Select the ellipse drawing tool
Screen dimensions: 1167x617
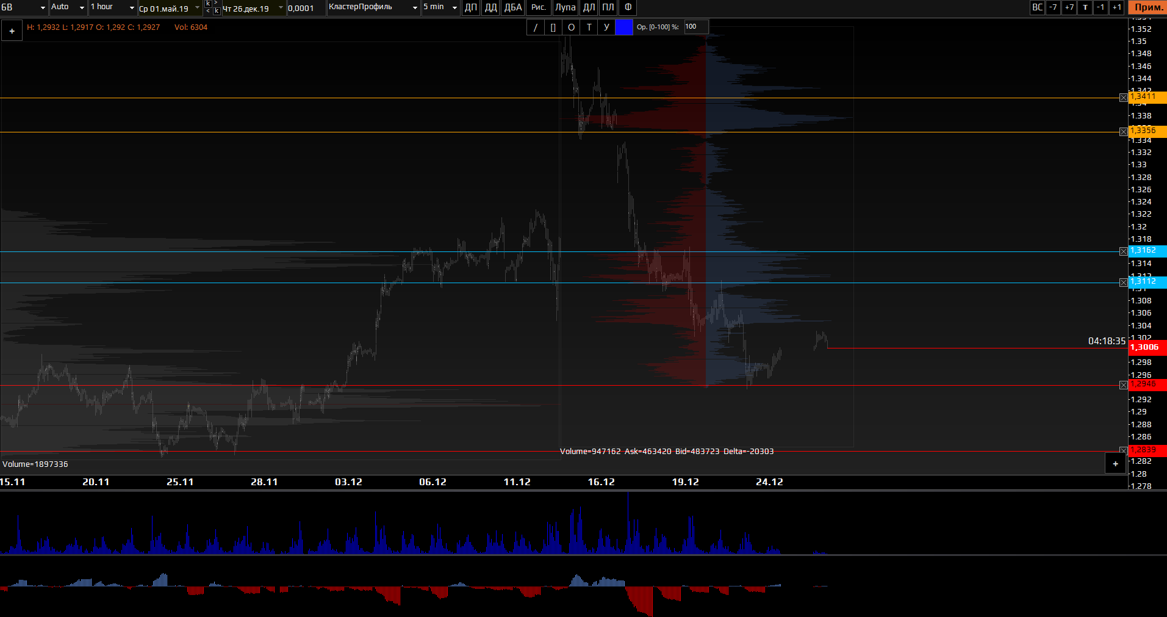[x=571, y=27]
